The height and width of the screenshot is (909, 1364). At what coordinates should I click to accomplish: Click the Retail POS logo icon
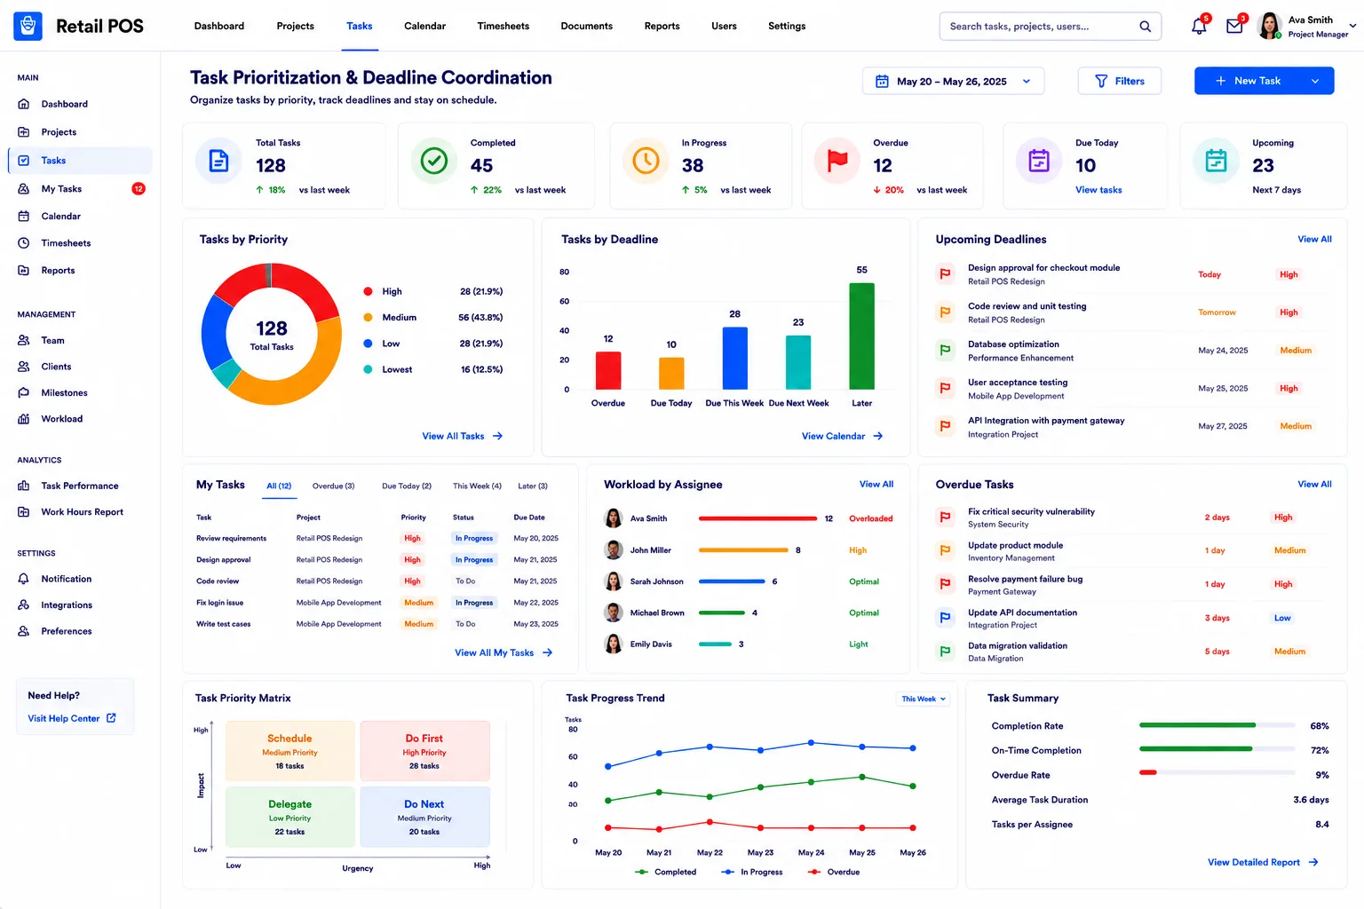[28, 26]
